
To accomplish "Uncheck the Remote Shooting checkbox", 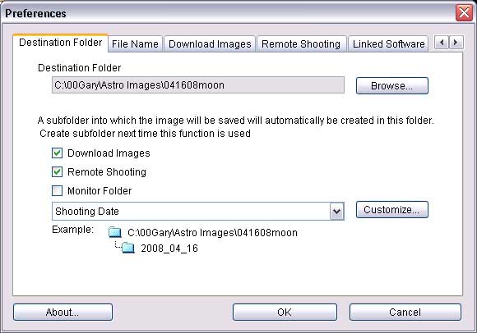I will point(58,172).
